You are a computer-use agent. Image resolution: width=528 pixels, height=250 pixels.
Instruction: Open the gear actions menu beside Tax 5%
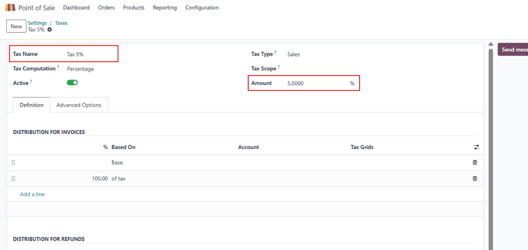click(49, 30)
